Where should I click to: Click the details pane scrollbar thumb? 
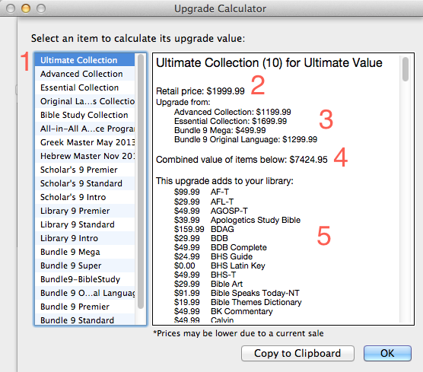(x=406, y=68)
